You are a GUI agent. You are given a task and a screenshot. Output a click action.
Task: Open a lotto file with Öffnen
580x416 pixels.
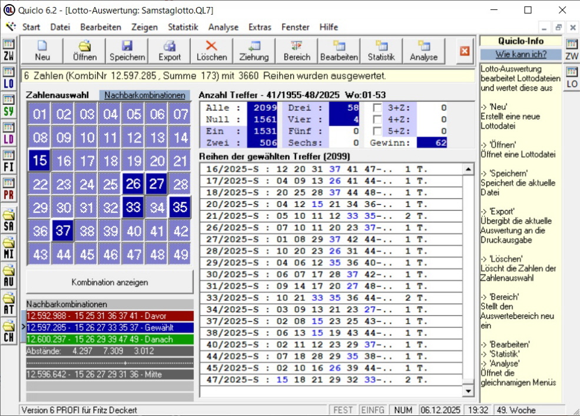point(85,51)
